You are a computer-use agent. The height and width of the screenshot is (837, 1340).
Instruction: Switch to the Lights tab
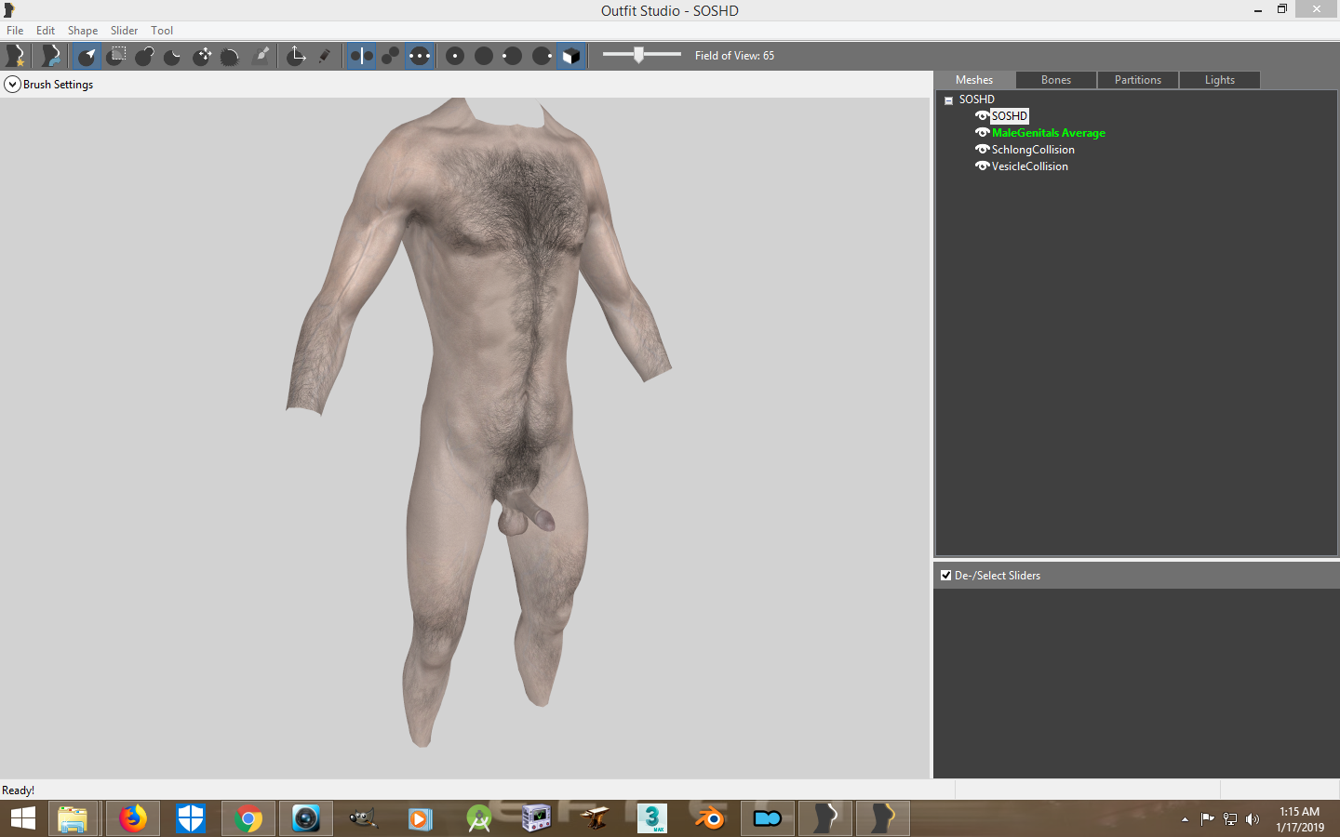[x=1220, y=80]
